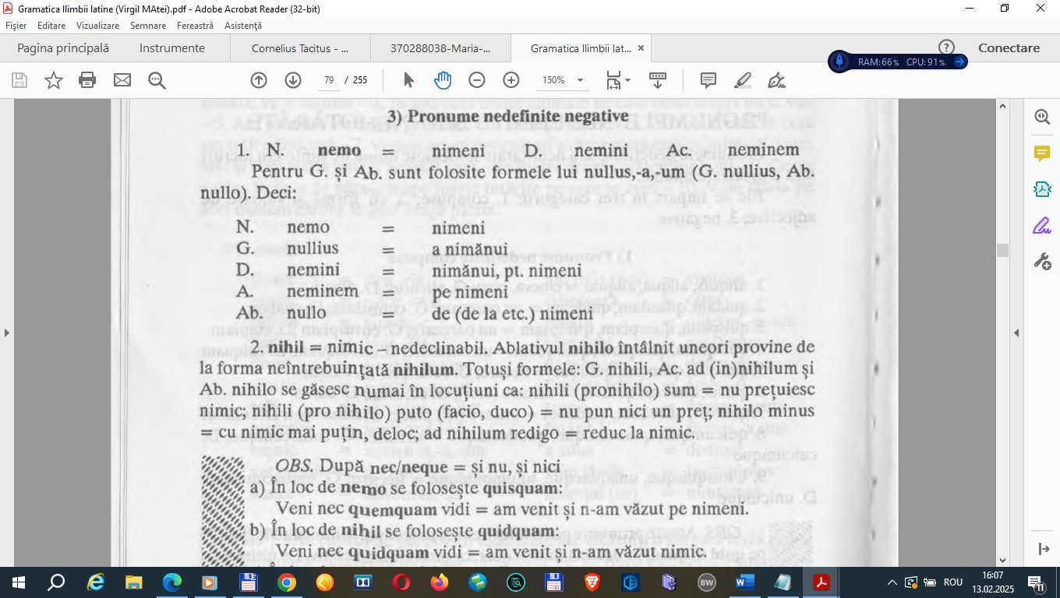Click the scrolling mode toolbar icon
The image size is (1060, 598).
click(x=658, y=80)
